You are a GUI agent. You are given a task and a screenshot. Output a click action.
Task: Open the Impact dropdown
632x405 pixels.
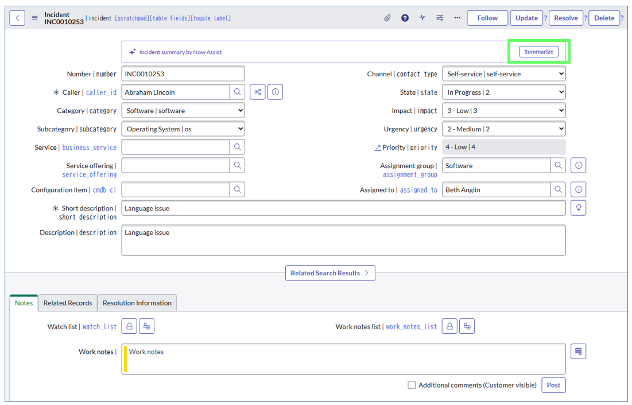click(x=504, y=110)
